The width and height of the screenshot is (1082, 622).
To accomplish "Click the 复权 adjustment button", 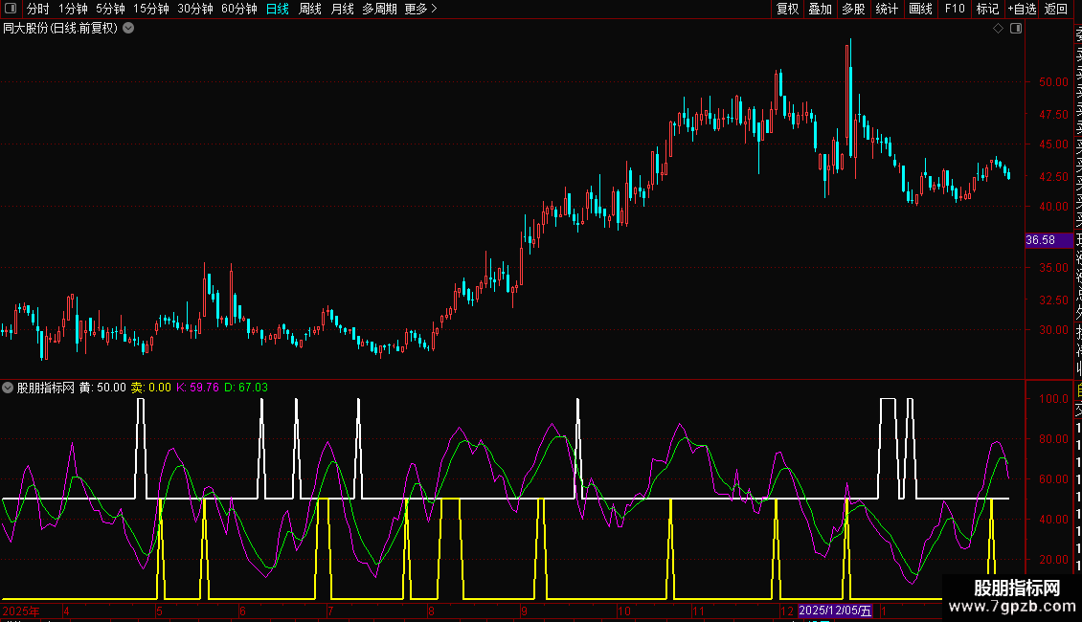I will 787,9.
